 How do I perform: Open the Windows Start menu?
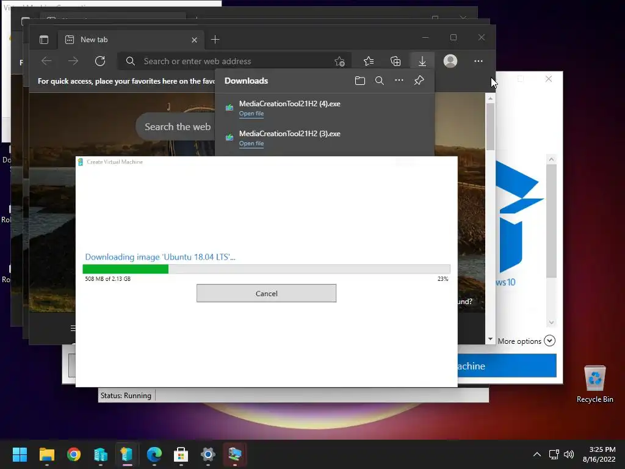(20, 454)
